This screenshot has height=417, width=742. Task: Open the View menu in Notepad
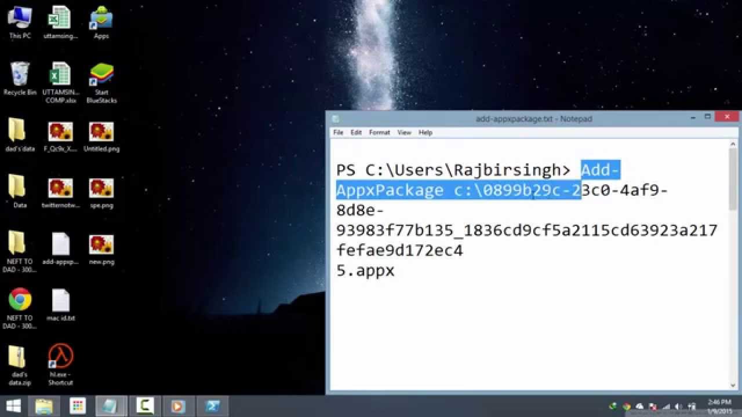click(x=404, y=133)
